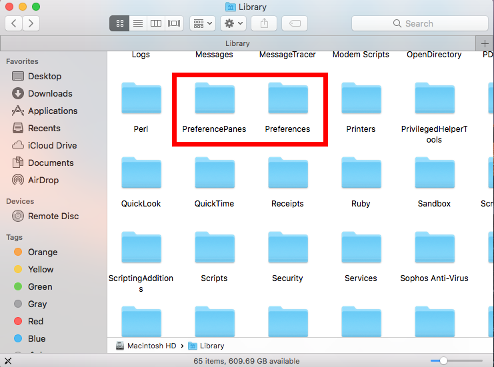Click the Logs folder label
Viewport: 494px width, 367px height.
pyautogui.click(x=141, y=55)
